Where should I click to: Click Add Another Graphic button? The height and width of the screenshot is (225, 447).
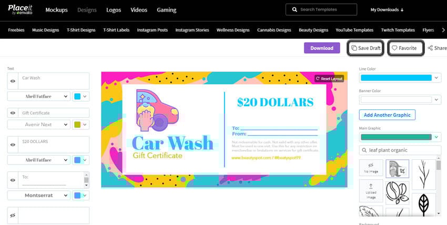click(387, 115)
